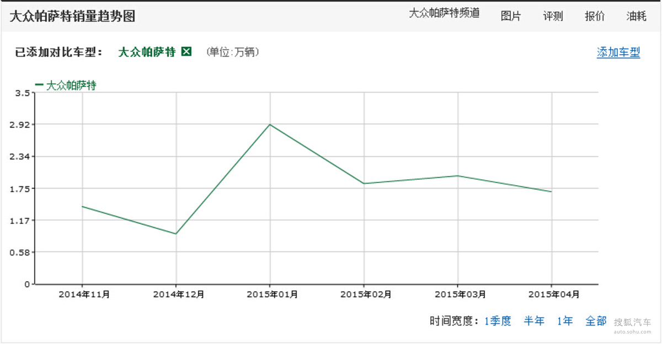Image resolution: width=662 pixels, height=344 pixels.
Task: Select the 2014年11月 data point on line
Action: [82, 206]
